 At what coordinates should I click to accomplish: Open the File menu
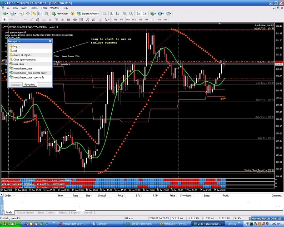tap(8, 8)
